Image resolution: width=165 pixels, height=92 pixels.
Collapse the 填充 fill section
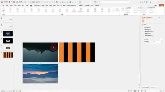click(143, 25)
